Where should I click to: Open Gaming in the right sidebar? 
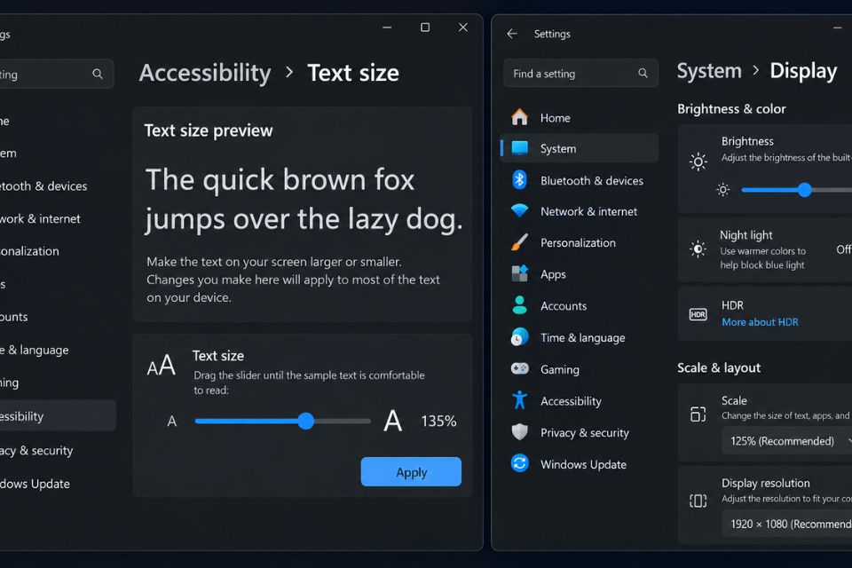click(x=580, y=369)
